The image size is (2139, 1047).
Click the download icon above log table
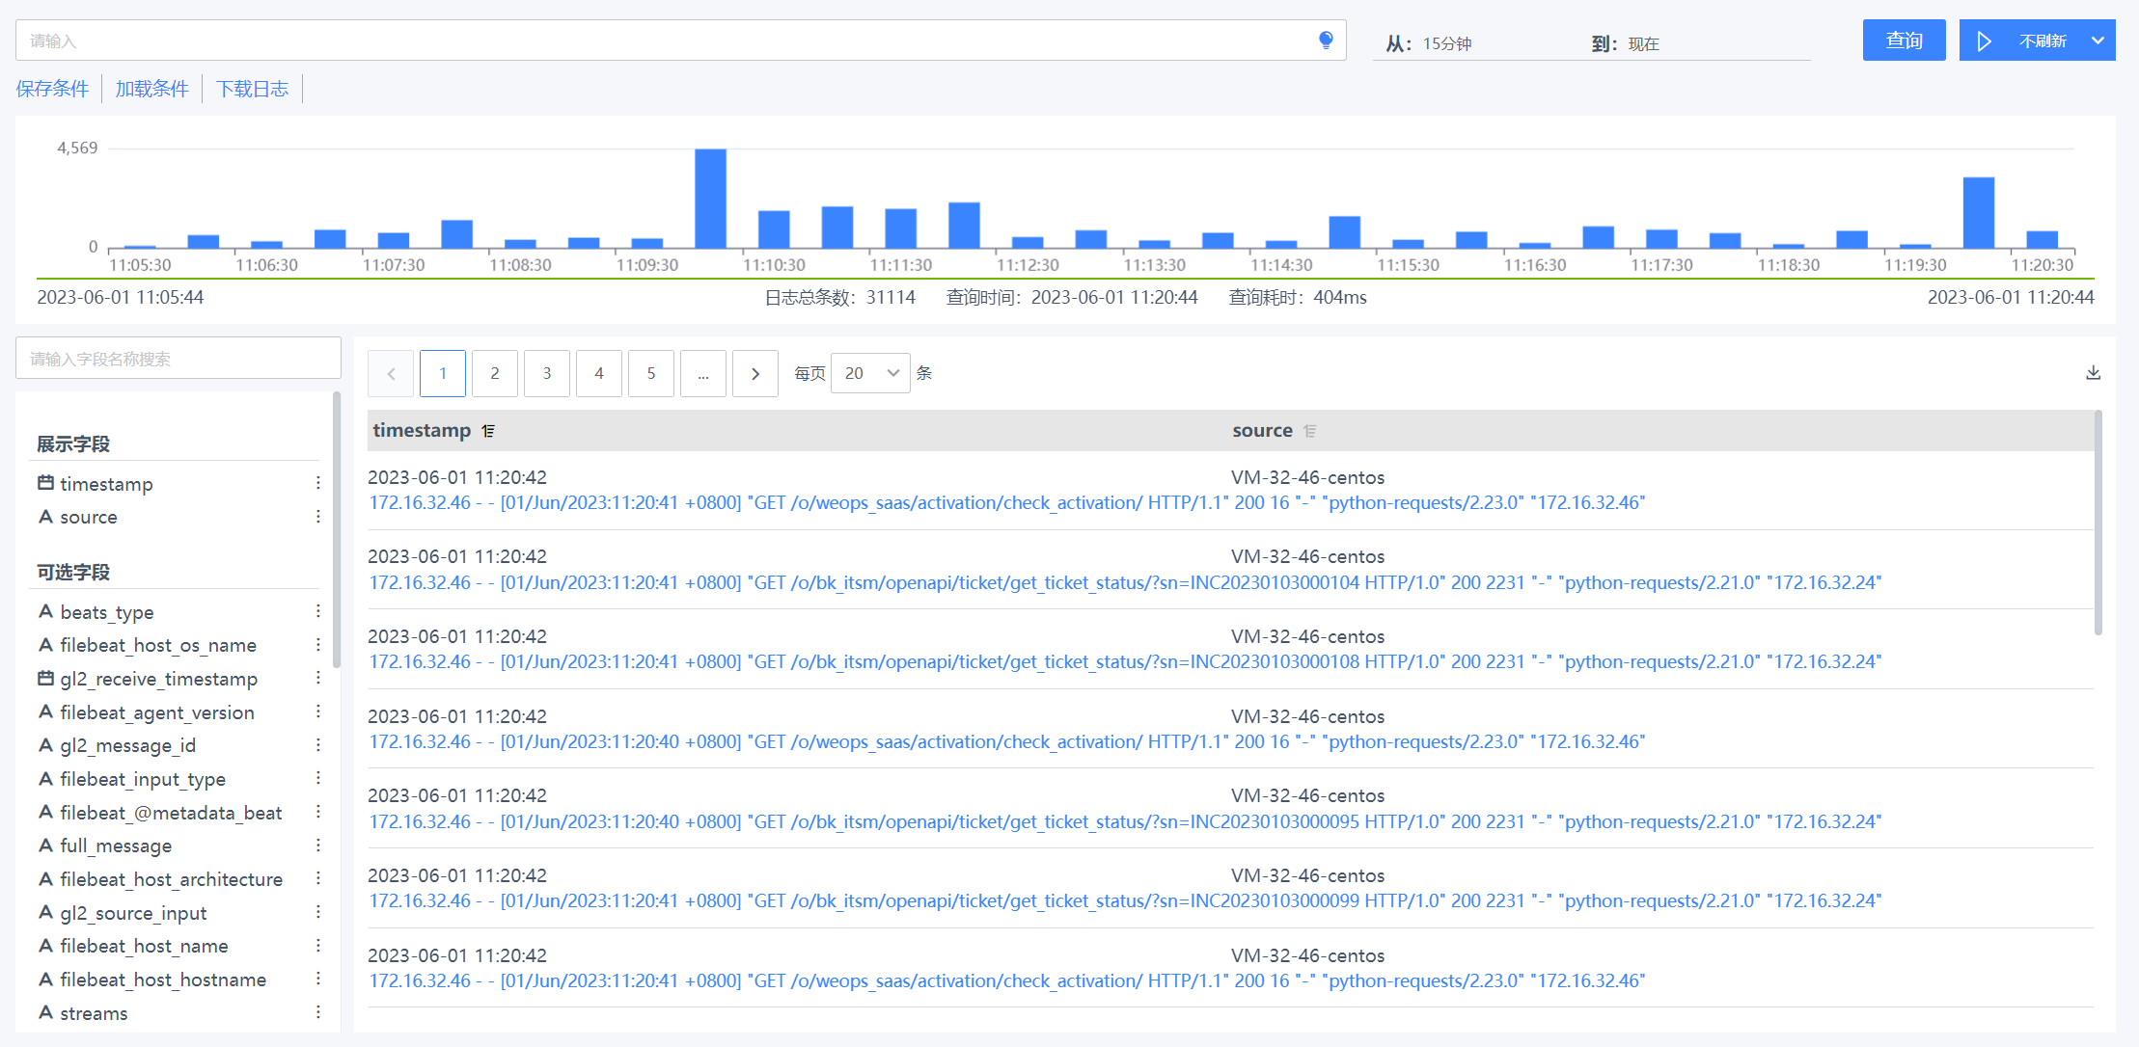pyautogui.click(x=2093, y=373)
